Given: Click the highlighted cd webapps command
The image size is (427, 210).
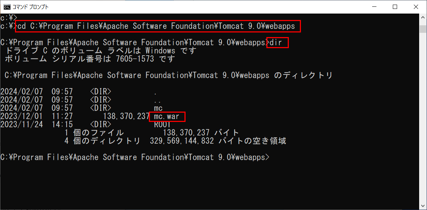Looking at the screenshot, I should (158, 26).
